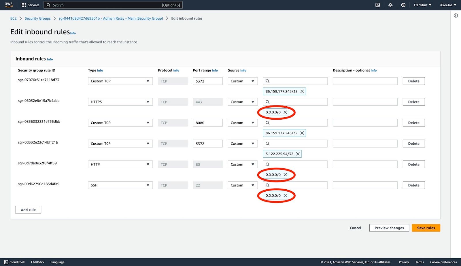
Task: Open the HTTPS type dropdown
Action: click(x=120, y=102)
